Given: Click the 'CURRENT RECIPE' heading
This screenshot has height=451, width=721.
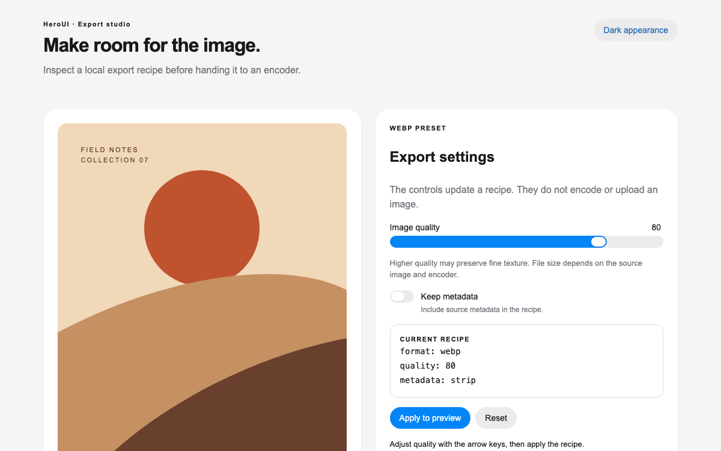Looking at the screenshot, I should (435, 339).
